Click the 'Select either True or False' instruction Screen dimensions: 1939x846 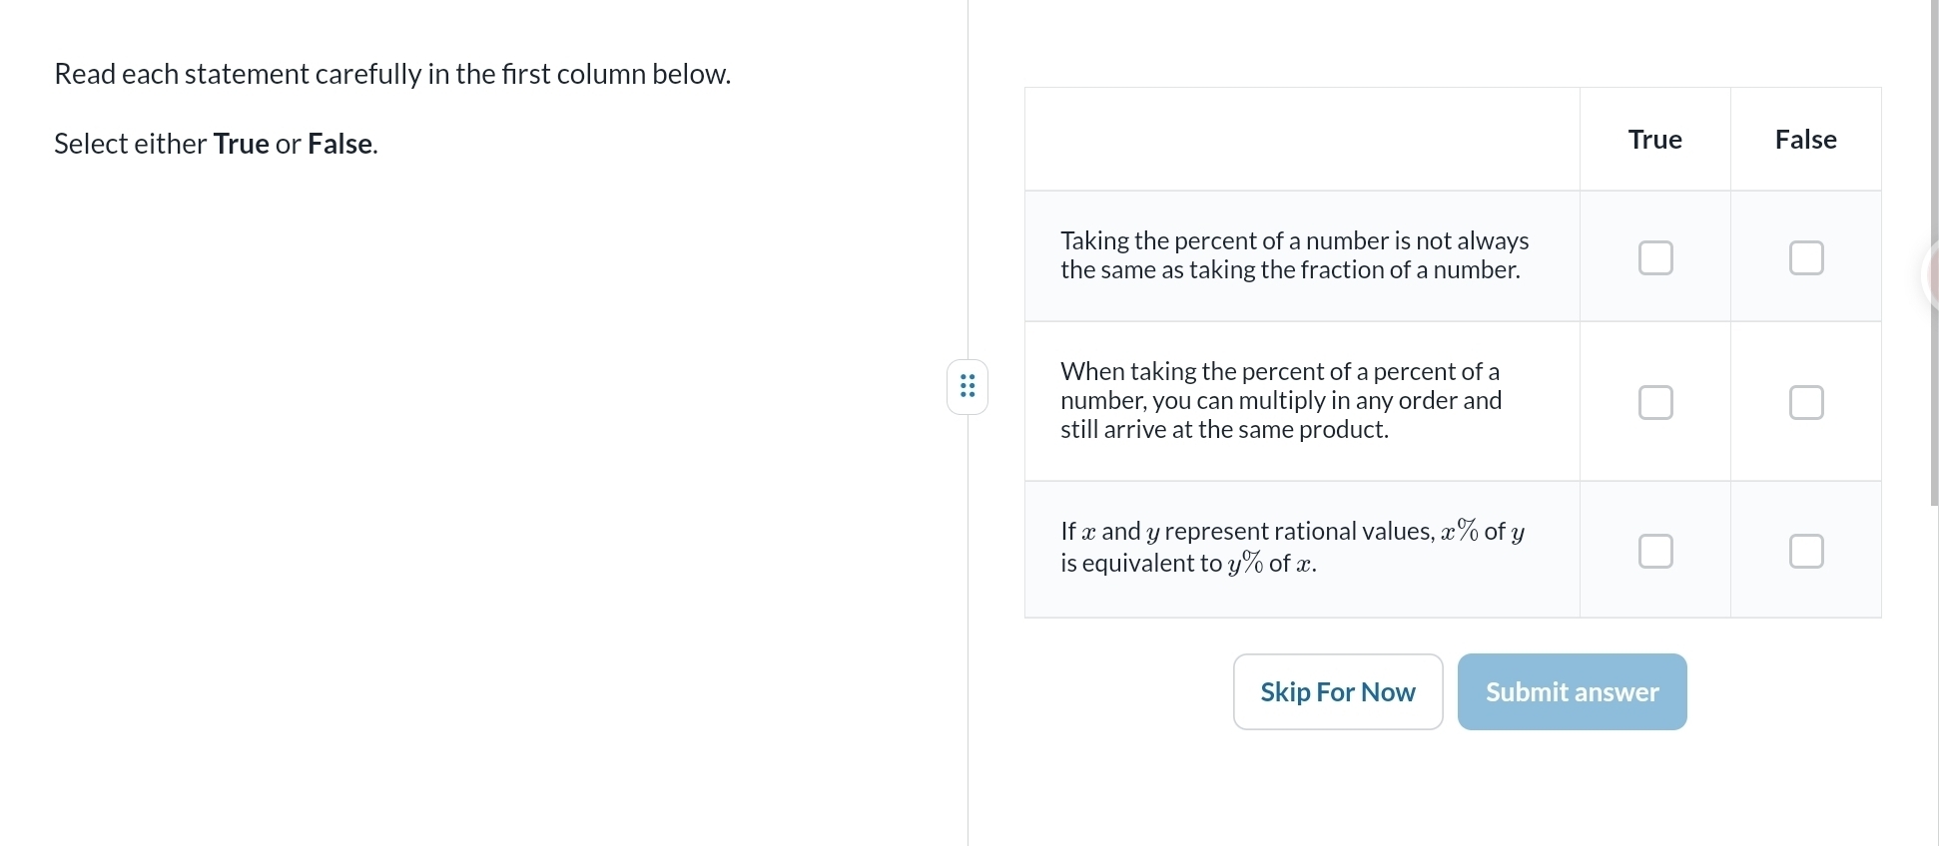click(x=216, y=144)
